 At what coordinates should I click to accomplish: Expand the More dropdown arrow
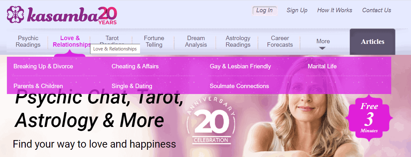[322, 48]
